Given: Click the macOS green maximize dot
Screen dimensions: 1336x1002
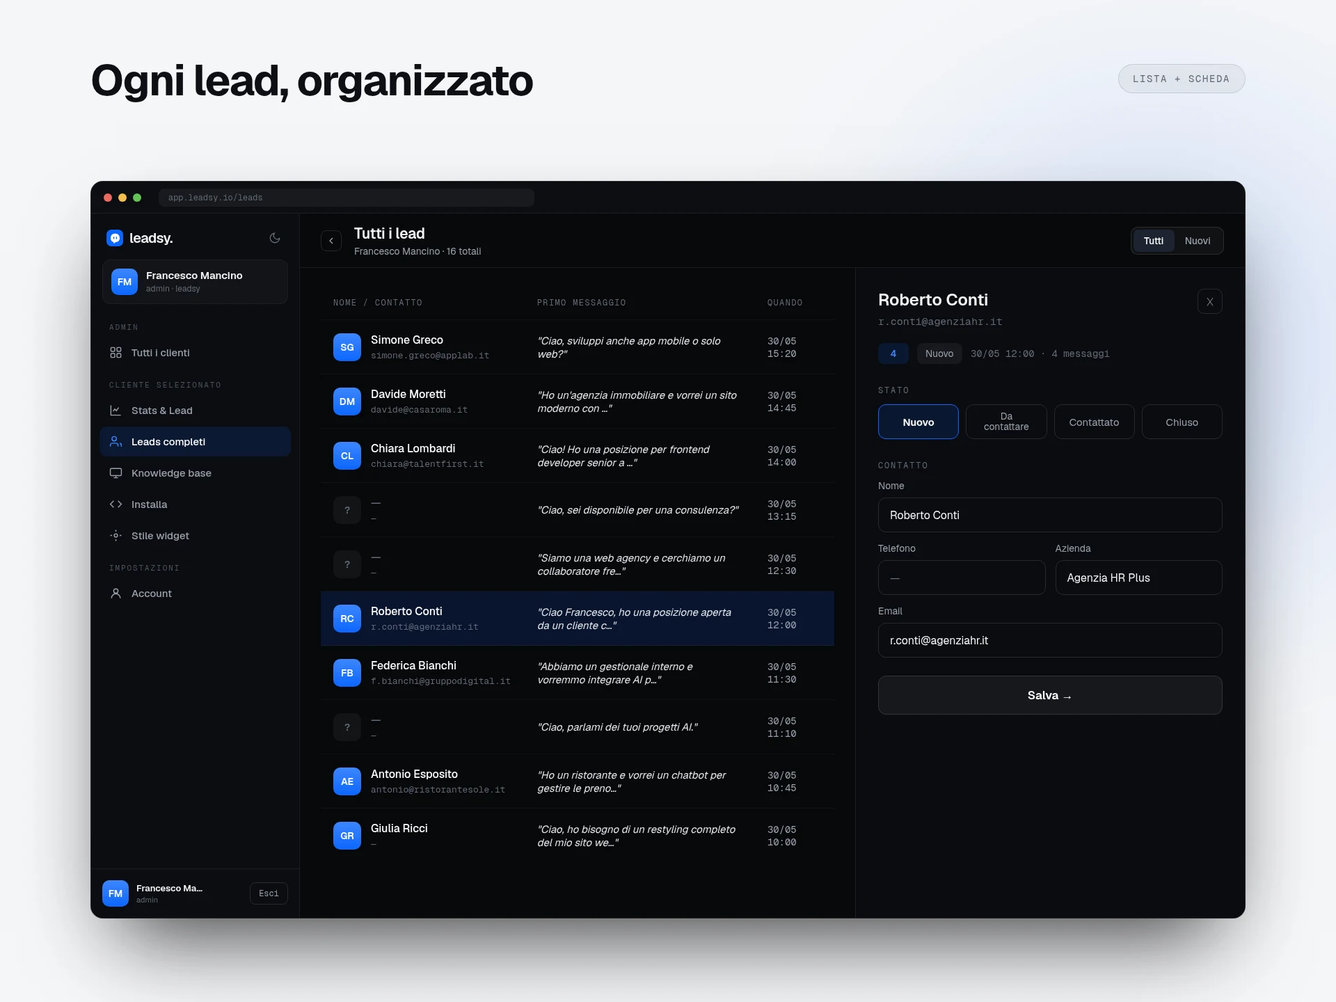Looking at the screenshot, I should 137,198.
